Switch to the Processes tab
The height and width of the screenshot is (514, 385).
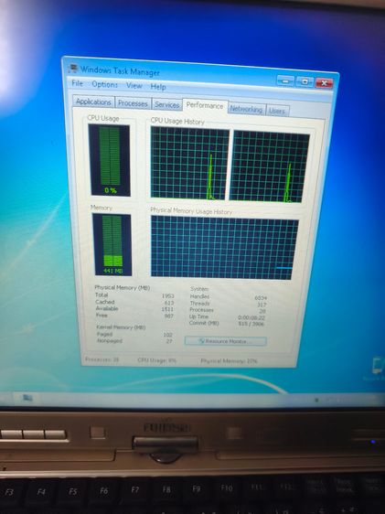tap(133, 103)
